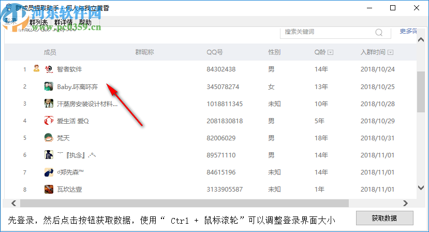Click QQ number 1018811345

point(225,104)
